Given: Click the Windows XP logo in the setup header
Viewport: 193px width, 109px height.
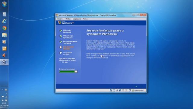Looking at the screenshot, I should [x=66, y=23].
